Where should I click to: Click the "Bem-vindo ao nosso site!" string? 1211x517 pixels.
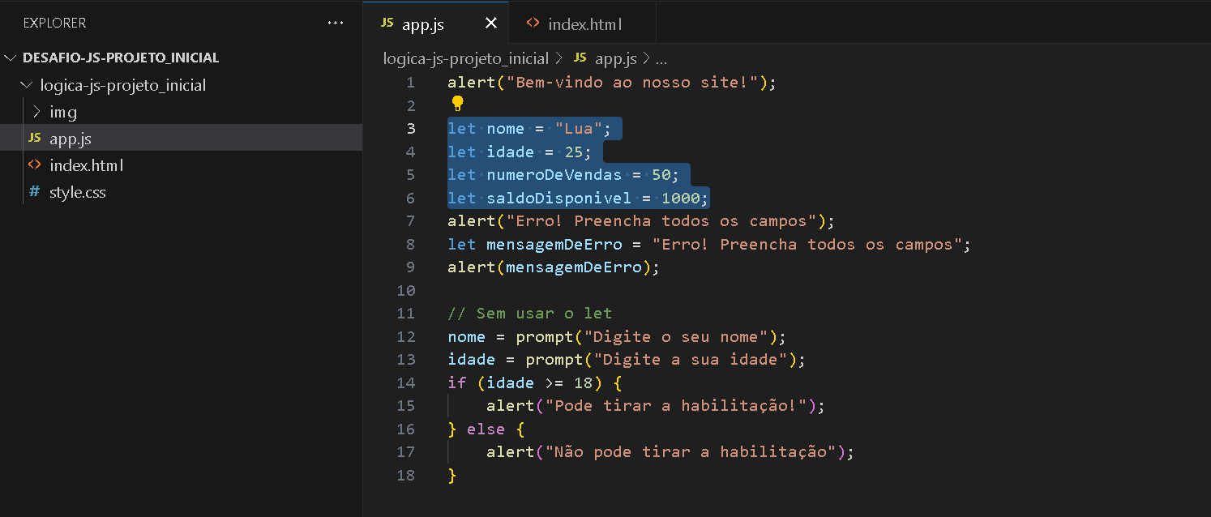point(632,83)
